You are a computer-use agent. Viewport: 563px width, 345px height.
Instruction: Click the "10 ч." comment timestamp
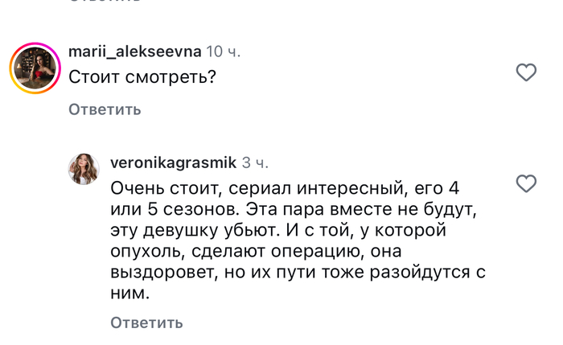(223, 51)
